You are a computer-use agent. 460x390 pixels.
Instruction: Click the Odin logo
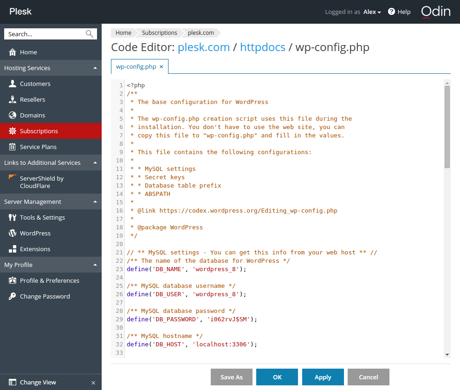[436, 12]
